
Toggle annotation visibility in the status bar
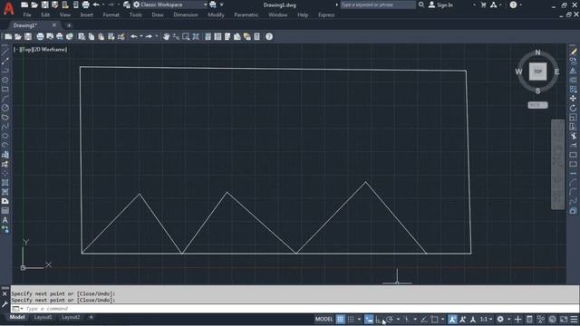point(452,320)
